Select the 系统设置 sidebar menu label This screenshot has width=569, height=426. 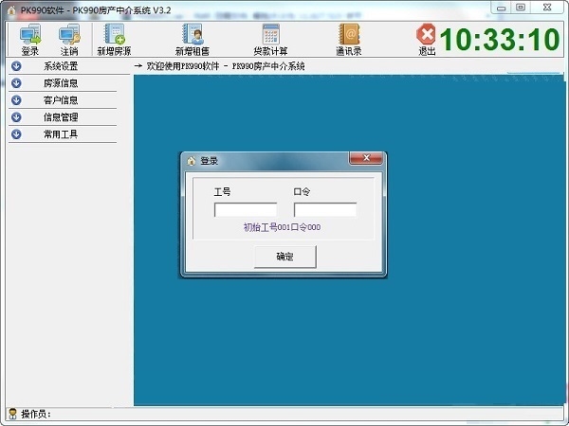click(61, 66)
